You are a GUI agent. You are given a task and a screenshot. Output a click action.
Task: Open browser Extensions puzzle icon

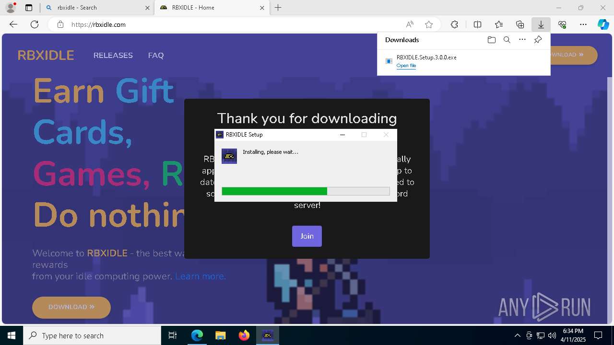(x=454, y=24)
